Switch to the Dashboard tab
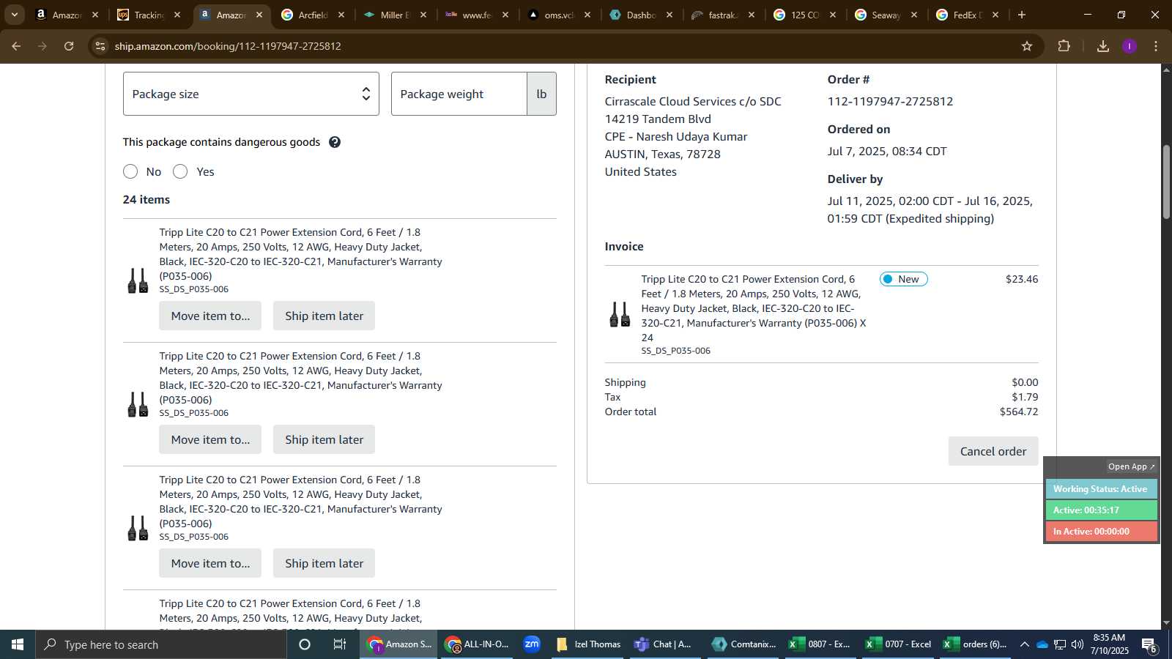 (x=640, y=15)
